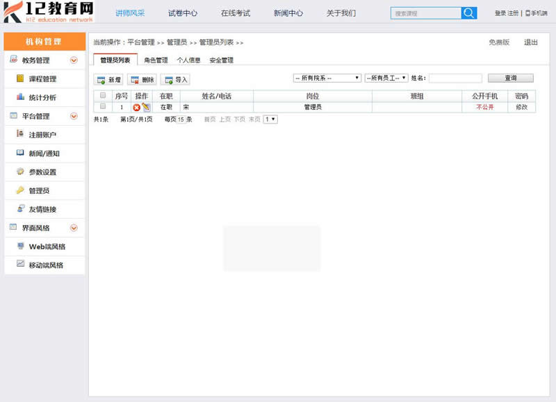This screenshot has width=556, height=402.
Task: Open 友情链接 in the sidebar
Action: pyautogui.click(x=42, y=210)
